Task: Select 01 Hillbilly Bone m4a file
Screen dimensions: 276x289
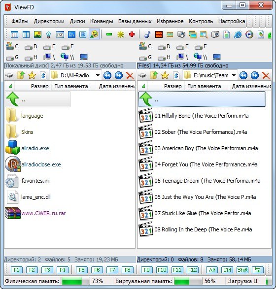Action: 194,116
